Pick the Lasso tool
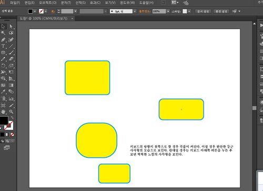Screen dimensions: 263x191 pos(11,33)
